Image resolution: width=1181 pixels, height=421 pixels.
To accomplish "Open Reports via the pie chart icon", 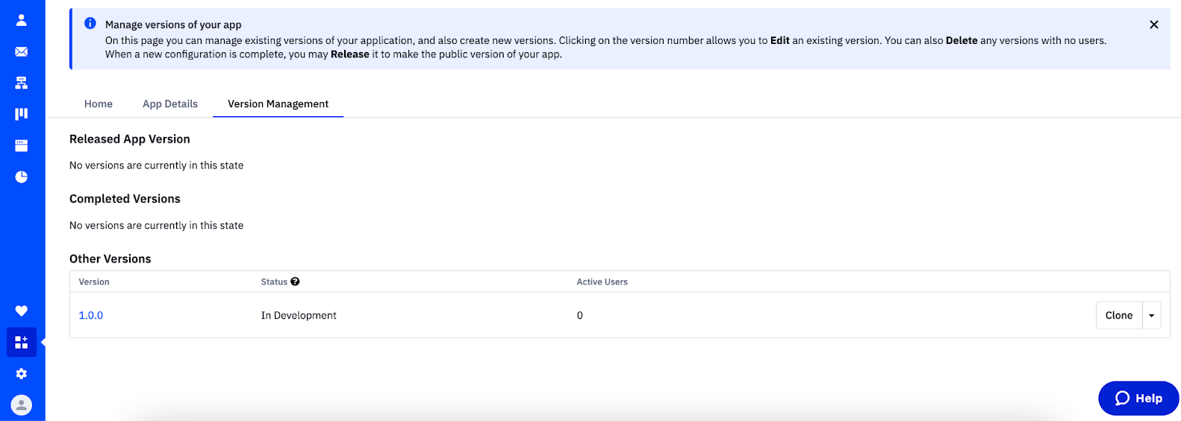I will (x=22, y=177).
